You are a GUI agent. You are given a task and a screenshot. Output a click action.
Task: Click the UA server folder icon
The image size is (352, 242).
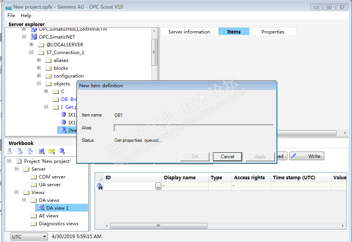[x=33, y=185]
